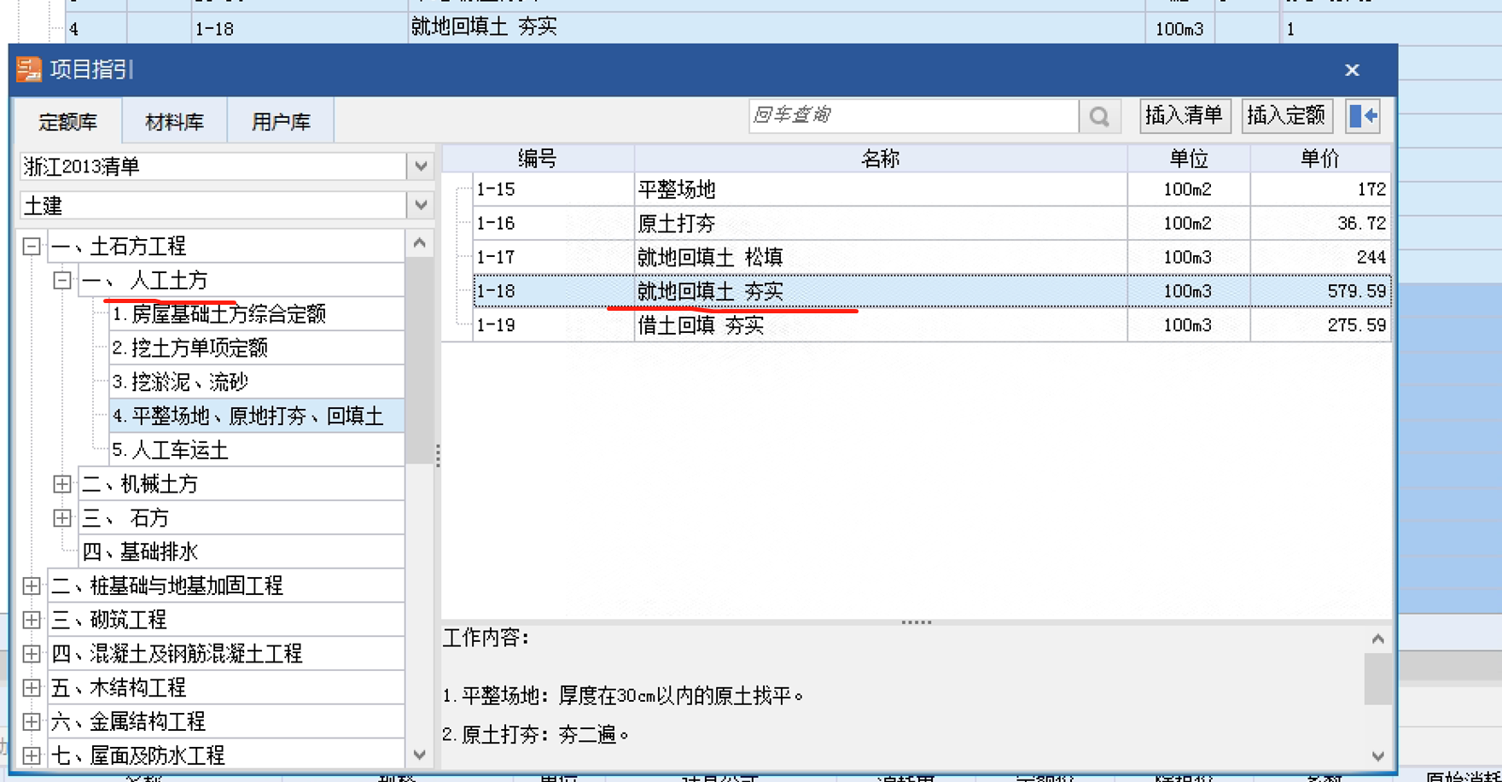Image resolution: width=1502 pixels, height=782 pixels.
Task: Click the tree scrollbar thumb
Action: click(419, 360)
